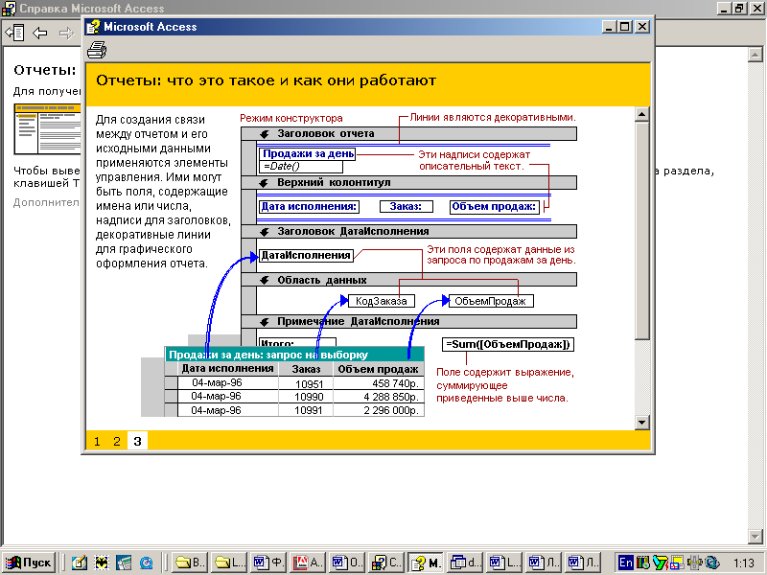Open page 2 of the help topic
767x575 pixels.
tap(116, 442)
